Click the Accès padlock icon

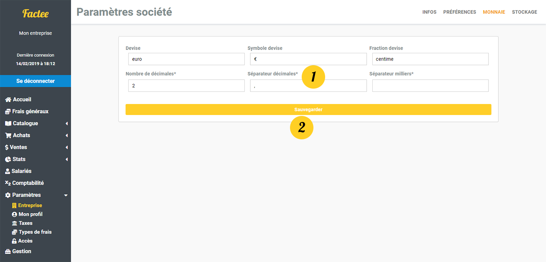click(14, 241)
